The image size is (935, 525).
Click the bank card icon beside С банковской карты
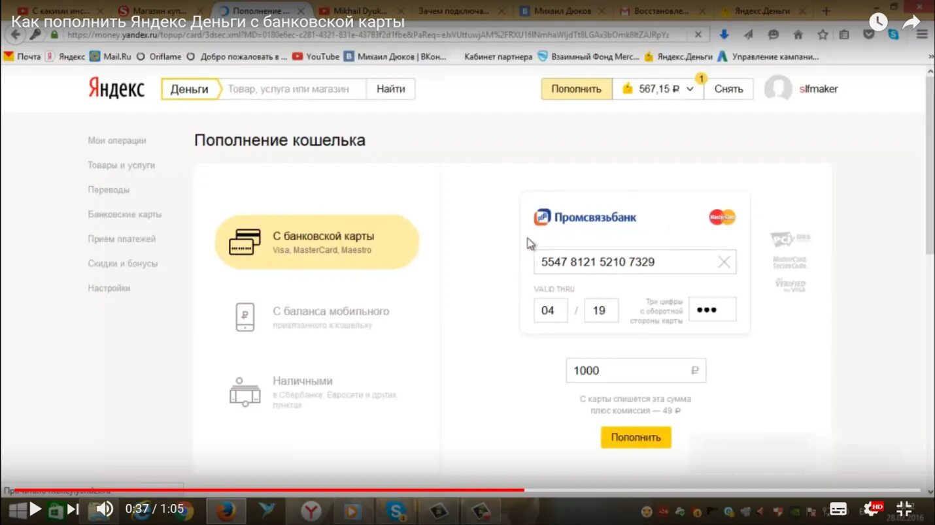click(245, 242)
